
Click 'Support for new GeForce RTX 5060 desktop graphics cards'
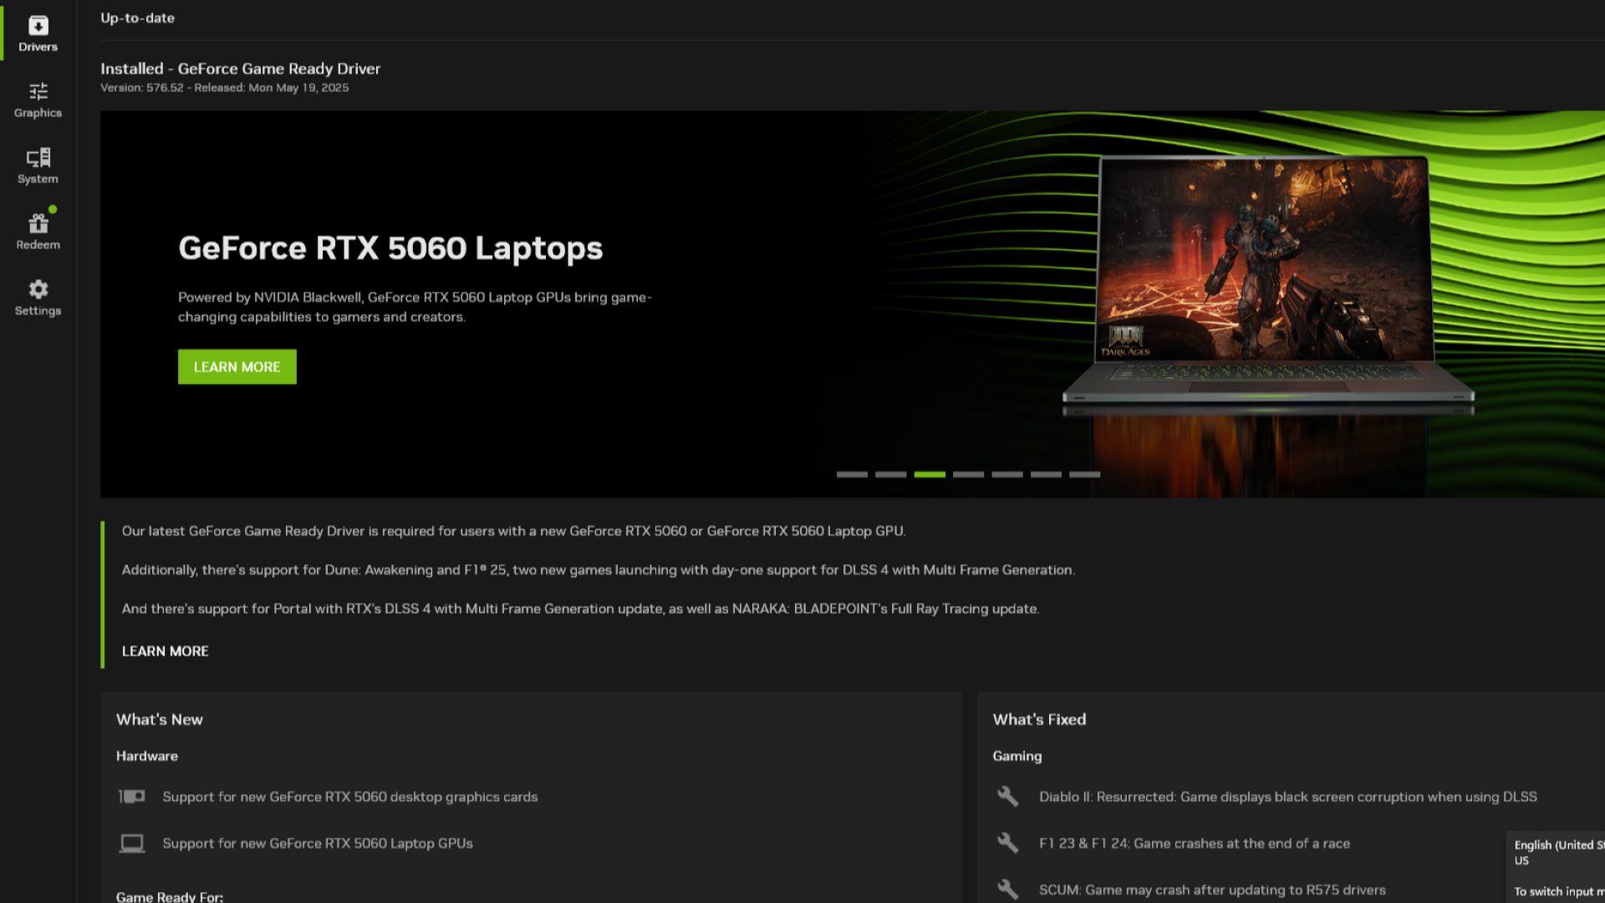tap(350, 797)
